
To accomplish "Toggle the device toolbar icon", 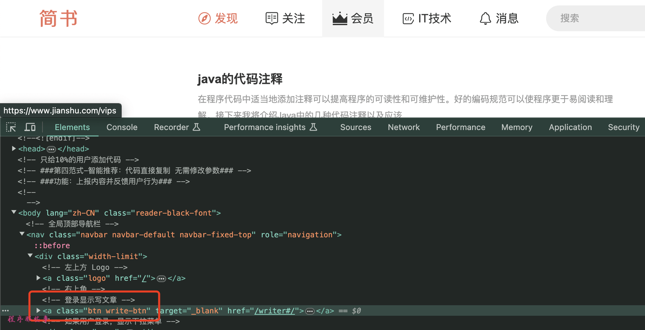I will pyautogui.click(x=30, y=127).
